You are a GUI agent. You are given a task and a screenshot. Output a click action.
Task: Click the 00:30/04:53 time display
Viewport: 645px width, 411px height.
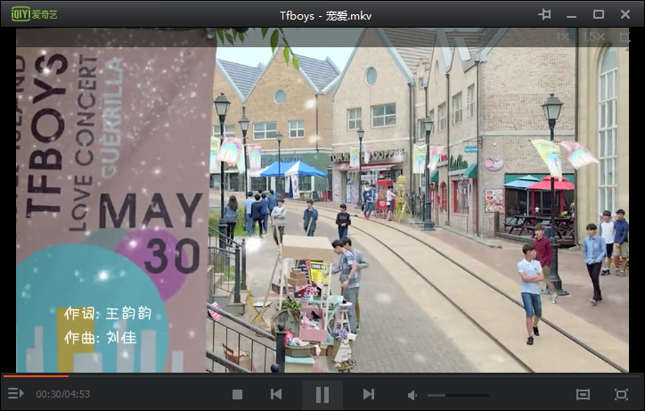click(x=62, y=394)
